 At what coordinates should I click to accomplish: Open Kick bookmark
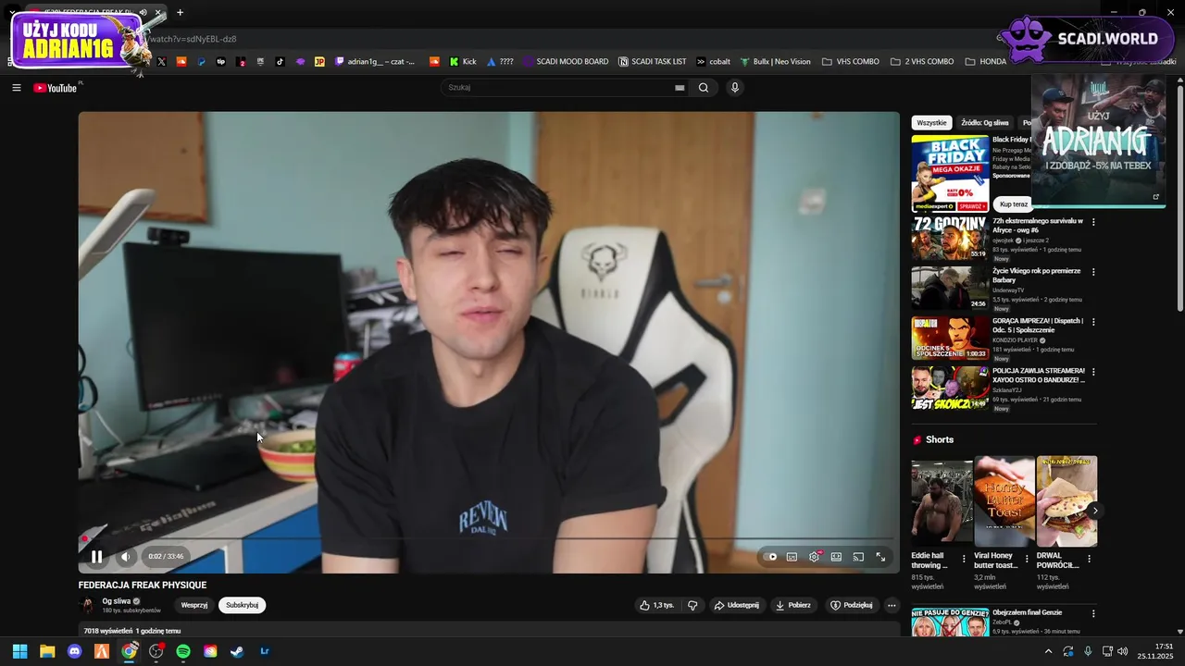click(463, 62)
